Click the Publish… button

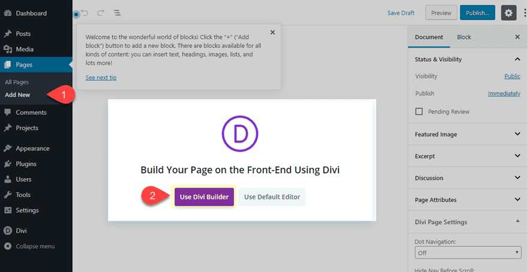tap(478, 13)
